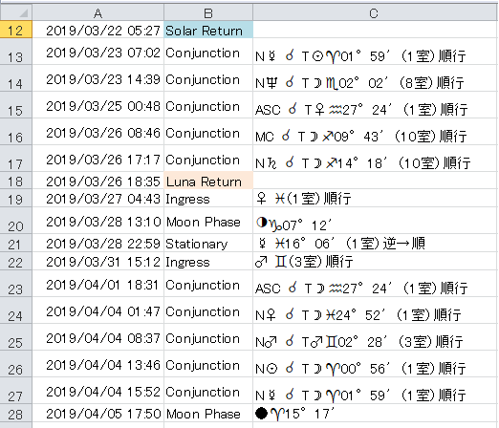Click new-moon 15° 17' cell
499x428 pixels.
[x=376, y=414]
